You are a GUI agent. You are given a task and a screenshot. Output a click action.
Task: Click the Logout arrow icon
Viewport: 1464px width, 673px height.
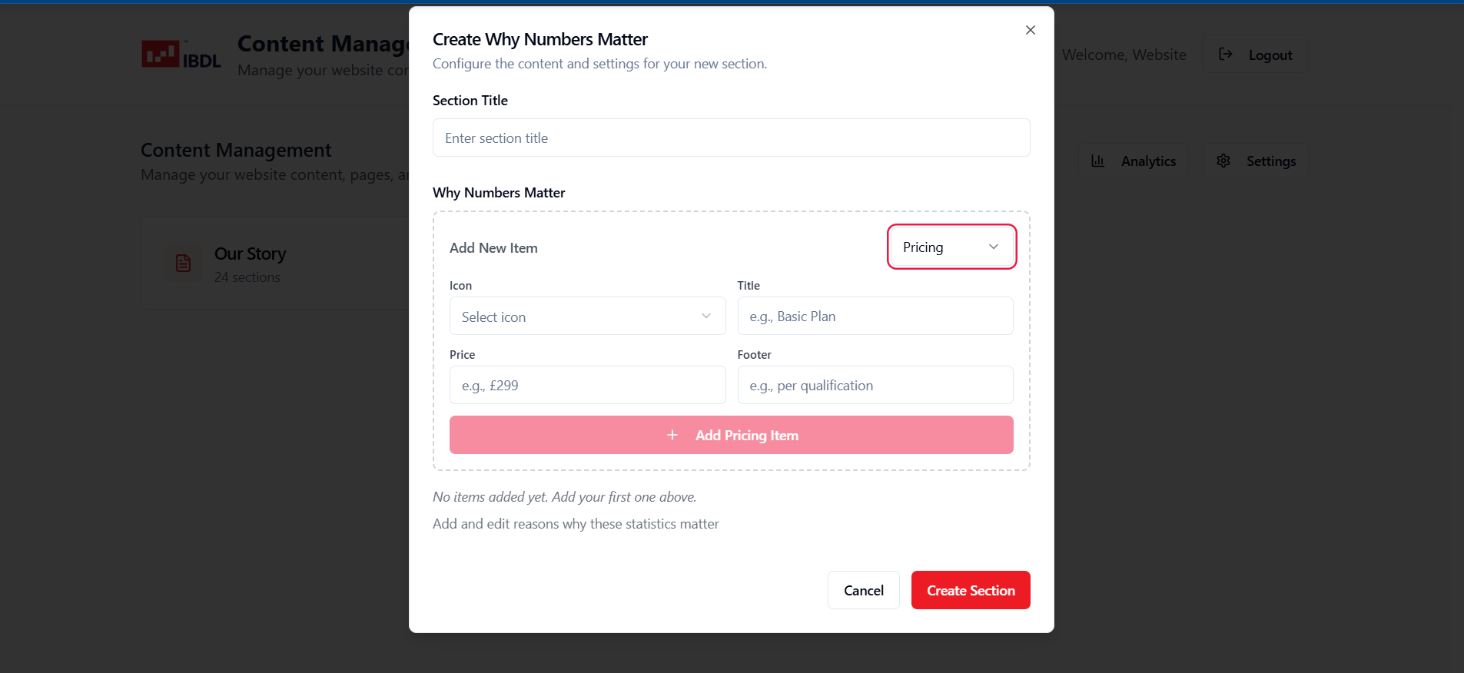[1226, 55]
